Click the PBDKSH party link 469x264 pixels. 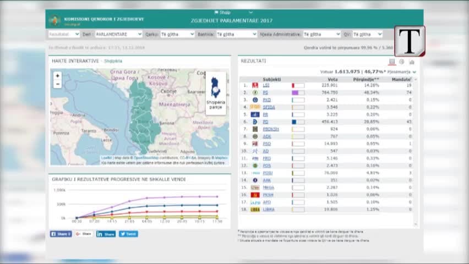click(271, 129)
